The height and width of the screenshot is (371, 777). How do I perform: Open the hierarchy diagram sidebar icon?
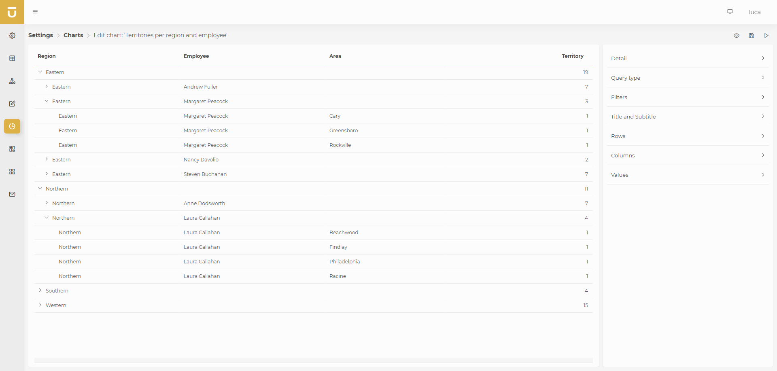point(12,81)
